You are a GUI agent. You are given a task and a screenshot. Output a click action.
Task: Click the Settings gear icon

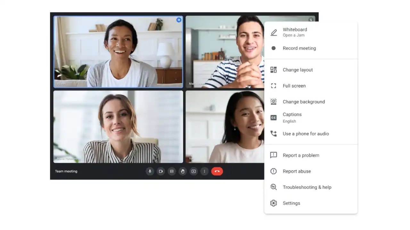click(274, 203)
